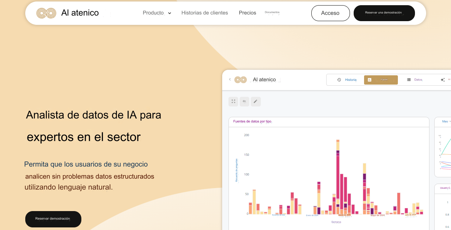The height and width of the screenshot is (230, 451).
Task: Open the Producto dropdown menu
Action: pos(157,13)
